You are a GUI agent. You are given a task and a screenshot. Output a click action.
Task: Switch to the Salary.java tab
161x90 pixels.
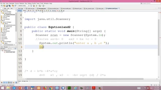[x=101, y=8]
